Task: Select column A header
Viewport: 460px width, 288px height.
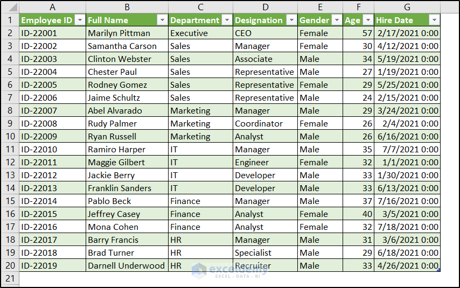Action: [52, 7]
